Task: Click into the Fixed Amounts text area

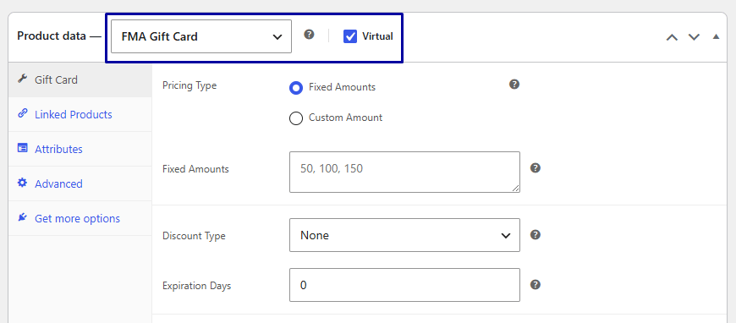Action: (x=404, y=172)
